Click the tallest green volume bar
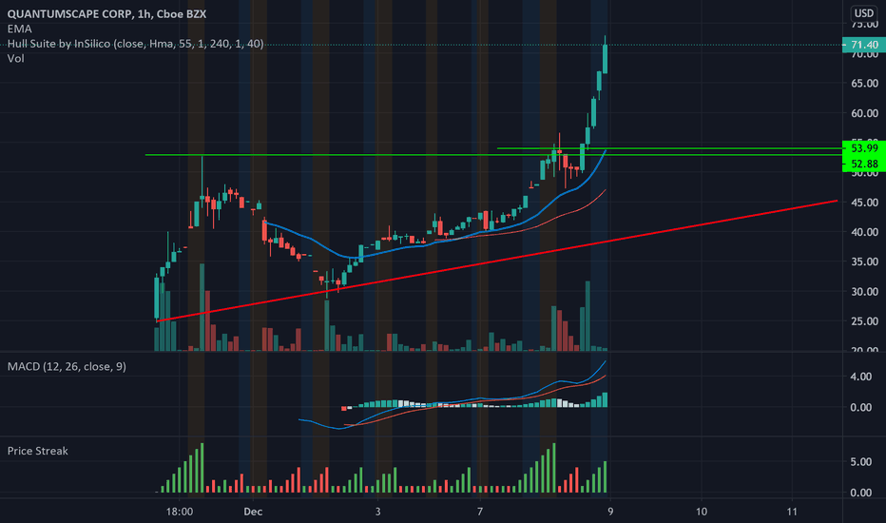Screen dimensions: 886x523 202,307
